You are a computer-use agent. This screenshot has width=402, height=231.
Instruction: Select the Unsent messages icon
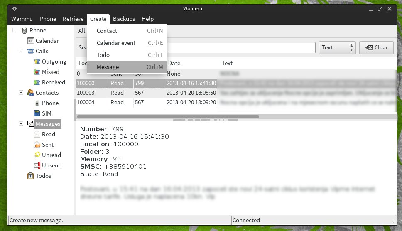[x=37, y=165]
